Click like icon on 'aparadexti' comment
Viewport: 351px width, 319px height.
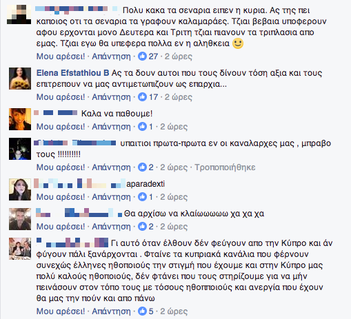pos(142,197)
